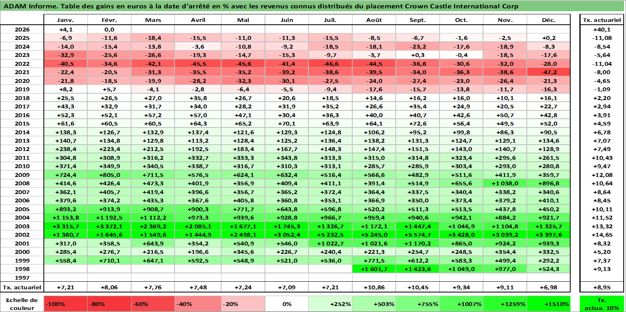The image size is (626, 312).
Task: Click the -100% red color scale swatch
Action: point(65,304)
